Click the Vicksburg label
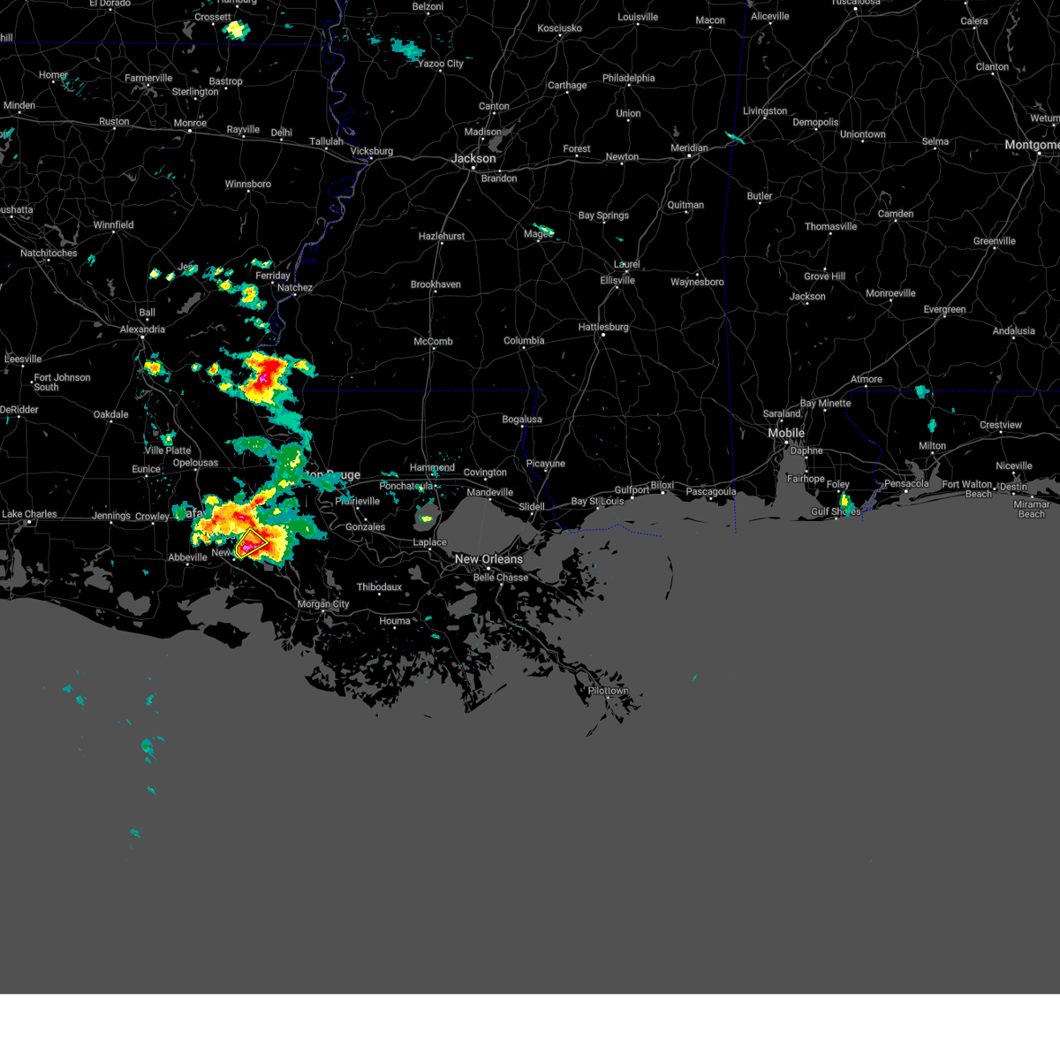Screen dimensions: 1060x1060 (372, 151)
